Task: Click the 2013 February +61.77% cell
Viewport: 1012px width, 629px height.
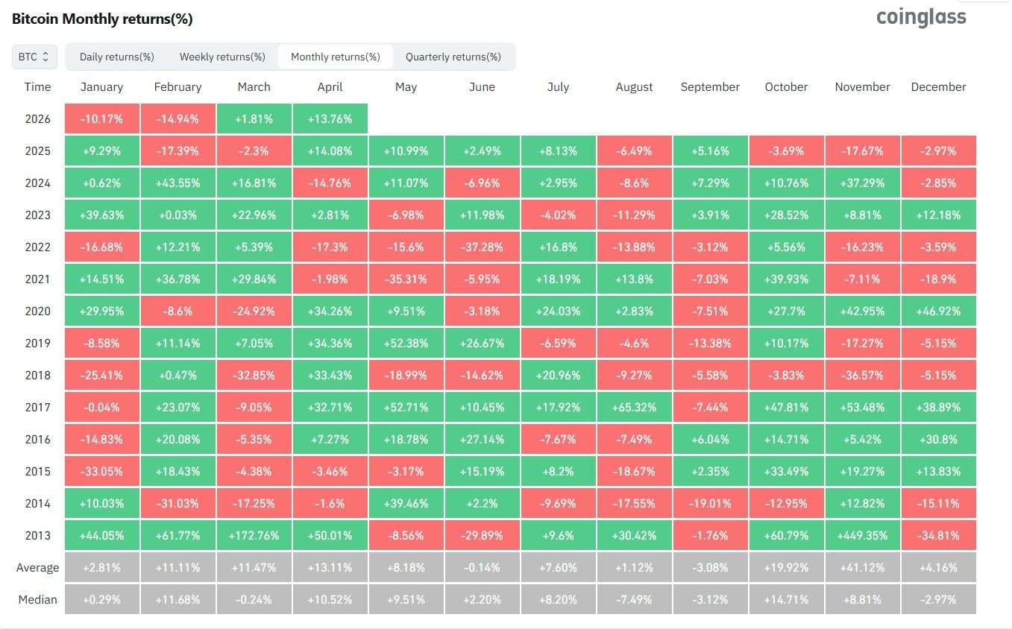Action: tap(177, 535)
